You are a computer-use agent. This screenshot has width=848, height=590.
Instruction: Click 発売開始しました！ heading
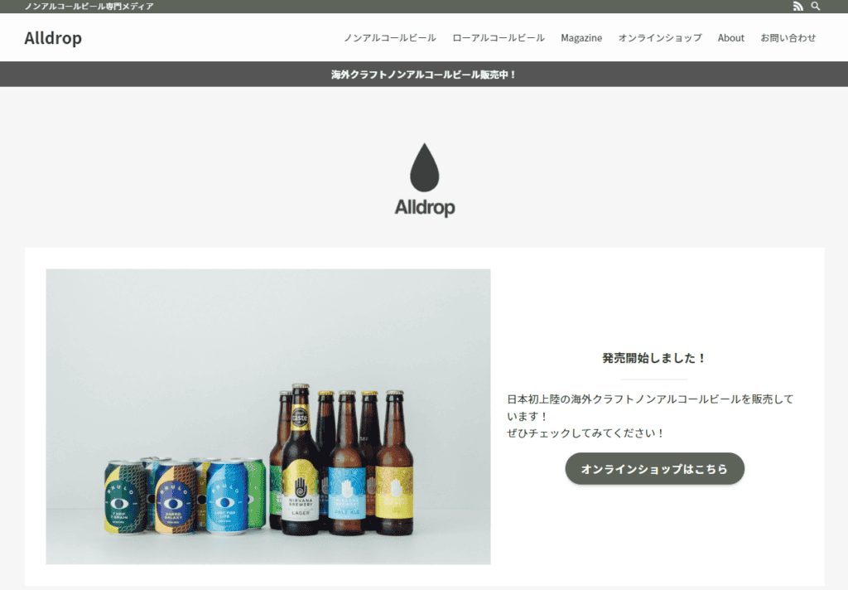pyautogui.click(x=654, y=358)
